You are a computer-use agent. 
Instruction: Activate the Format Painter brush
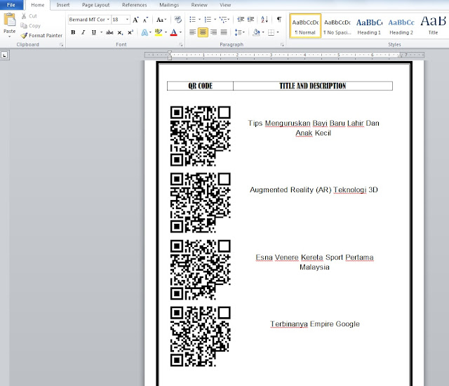[41, 36]
